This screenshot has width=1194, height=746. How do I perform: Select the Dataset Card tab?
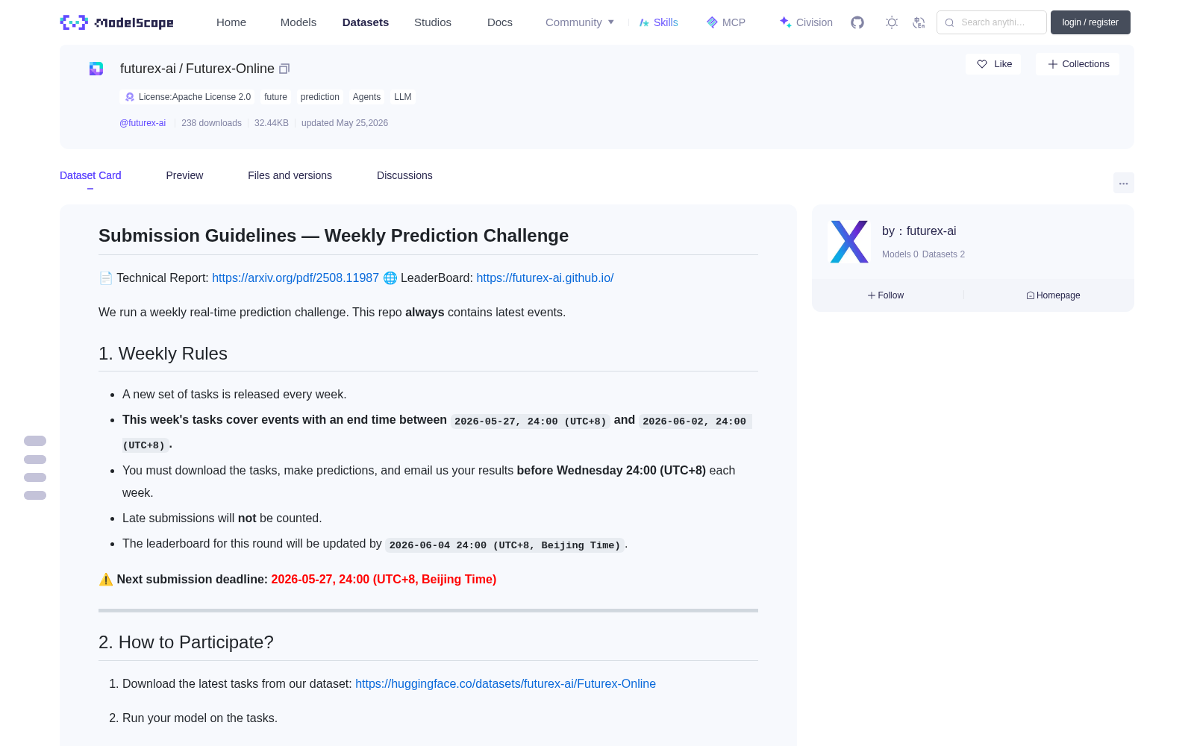[90, 175]
